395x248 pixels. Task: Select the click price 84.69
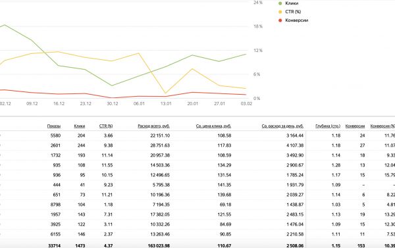pos(225,224)
